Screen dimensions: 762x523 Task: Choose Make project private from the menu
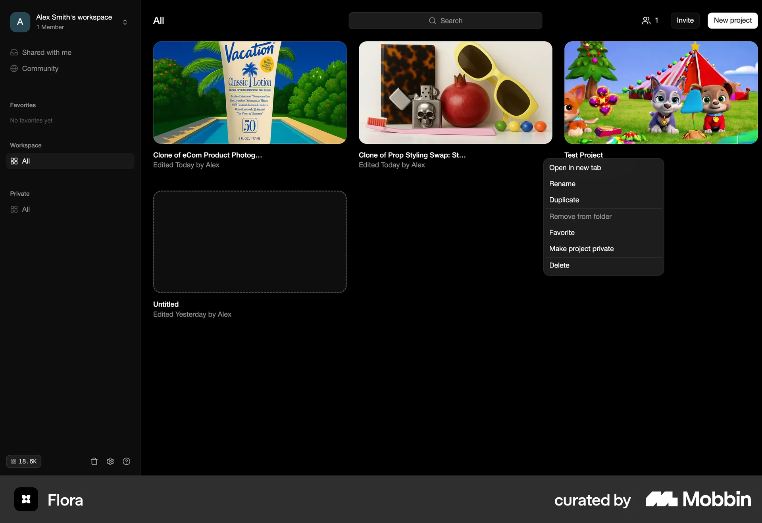tap(581, 248)
